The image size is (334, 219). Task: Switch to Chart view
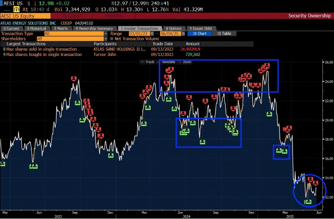(x=200, y=33)
